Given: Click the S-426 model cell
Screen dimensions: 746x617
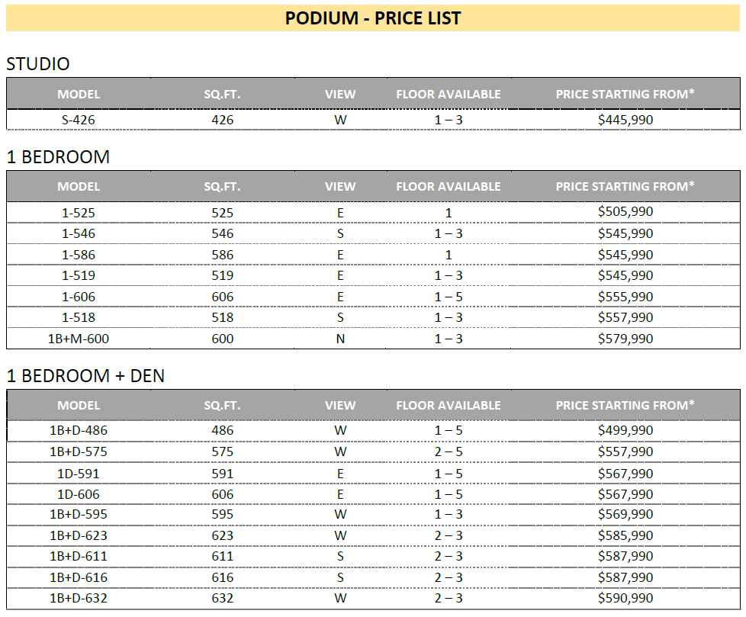Looking at the screenshot, I should coord(79,120).
